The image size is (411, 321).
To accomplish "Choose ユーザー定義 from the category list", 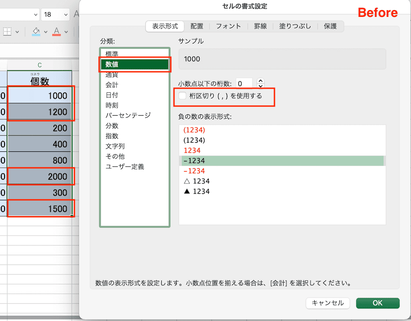I will click(125, 167).
